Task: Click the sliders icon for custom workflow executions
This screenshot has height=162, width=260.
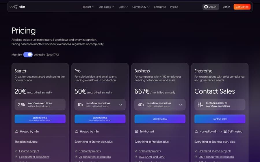Action: 200,104
